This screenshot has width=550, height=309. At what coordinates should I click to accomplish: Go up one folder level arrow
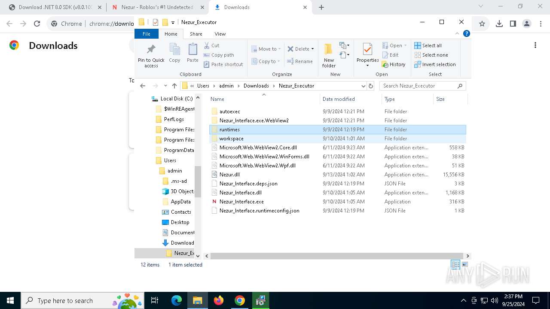click(174, 86)
